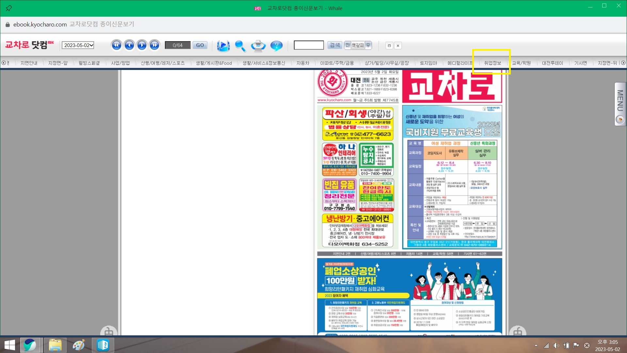Open Paint from the taskbar

(x=79, y=345)
